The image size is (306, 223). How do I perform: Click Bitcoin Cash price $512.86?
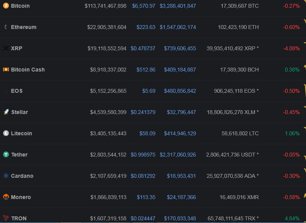tap(146, 70)
